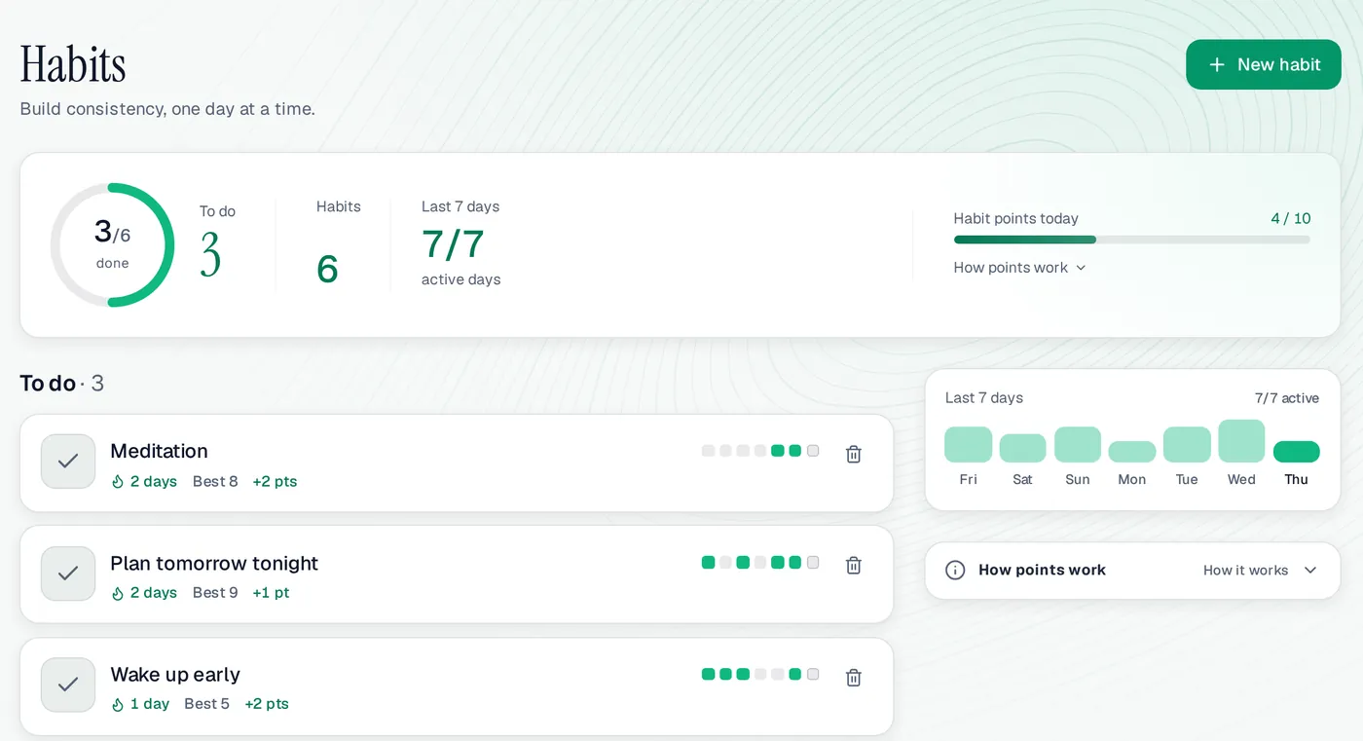Viewport: 1363px width, 741px height.
Task: Click the plus icon in New habit
Action: pos(1216,64)
